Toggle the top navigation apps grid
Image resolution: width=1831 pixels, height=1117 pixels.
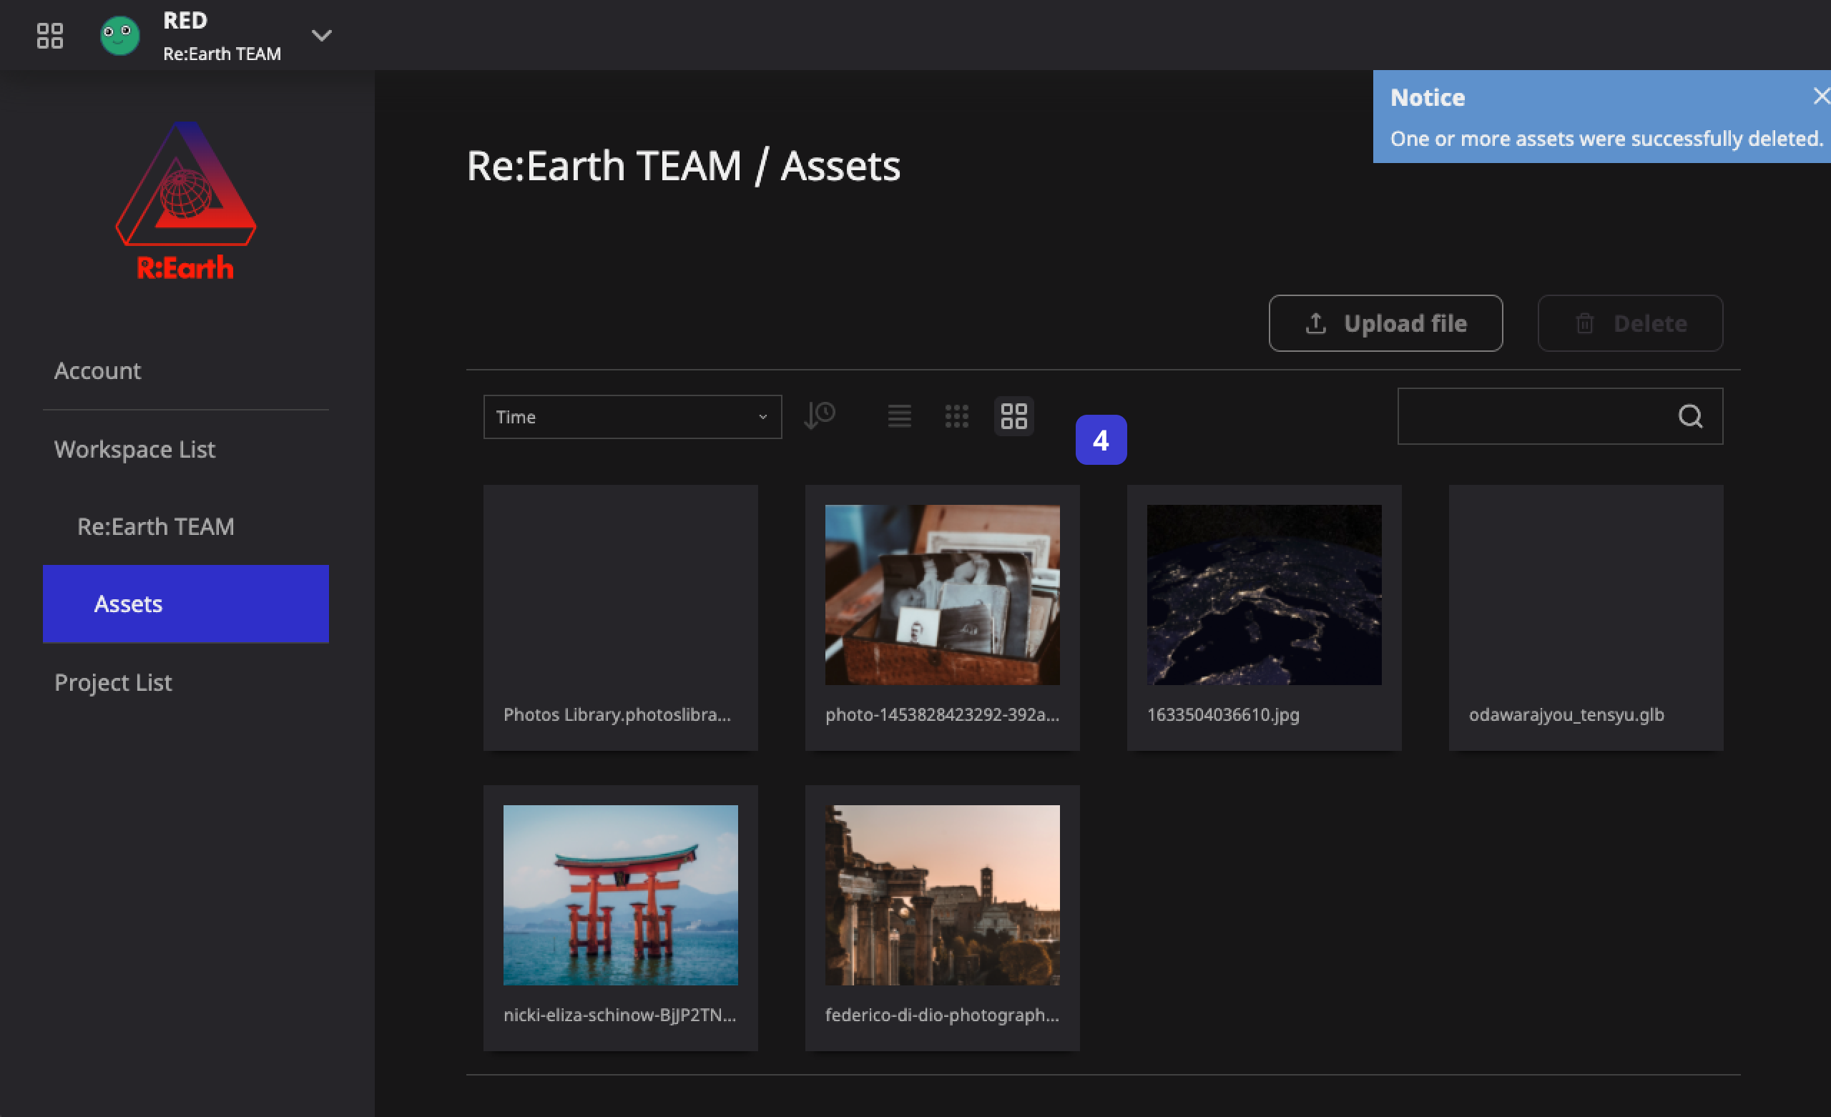point(49,34)
